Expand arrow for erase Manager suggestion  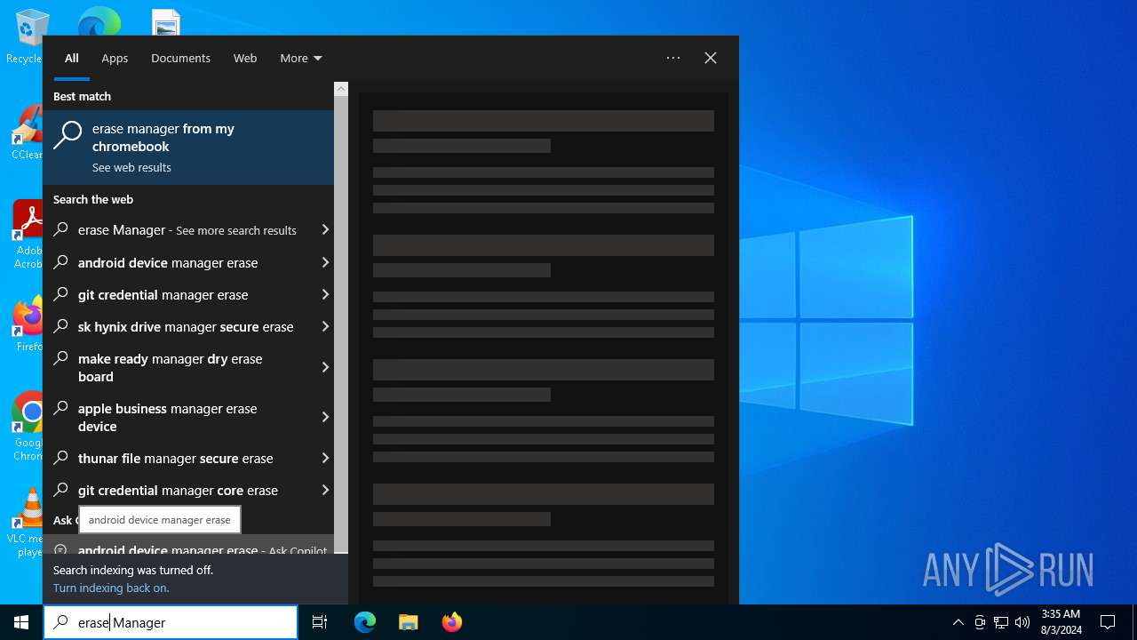coord(325,230)
